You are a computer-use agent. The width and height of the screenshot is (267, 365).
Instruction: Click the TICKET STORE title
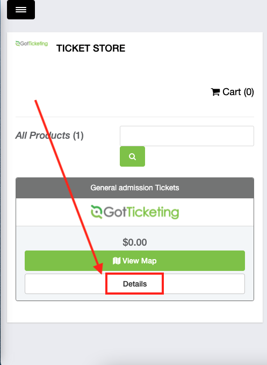click(x=91, y=48)
